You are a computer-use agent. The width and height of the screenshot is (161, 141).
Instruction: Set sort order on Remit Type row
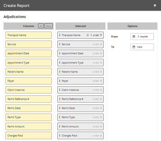pyautogui.click(x=97, y=117)
